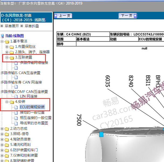Expand the 4.驾驶员信息 folder
The width and height of the screenshot is (164, 162).
click(x=2, y=139)
